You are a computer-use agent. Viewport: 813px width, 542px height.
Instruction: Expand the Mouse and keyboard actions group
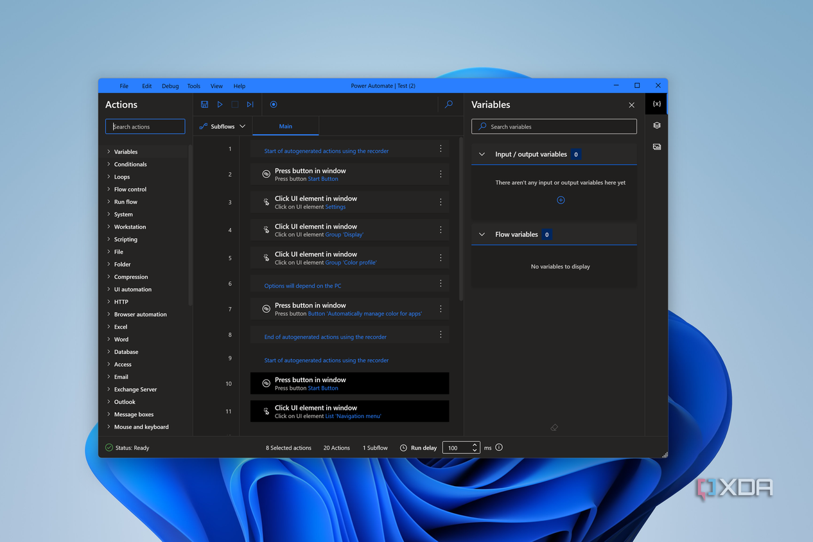[x=109, y=427]
